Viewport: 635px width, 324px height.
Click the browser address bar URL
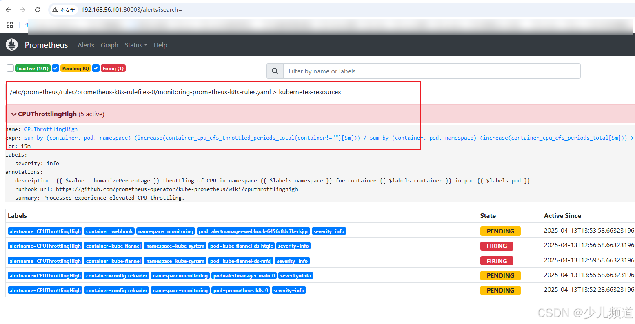[x=131, y=10]
